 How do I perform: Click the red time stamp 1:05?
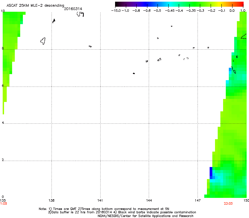(3, 204)
